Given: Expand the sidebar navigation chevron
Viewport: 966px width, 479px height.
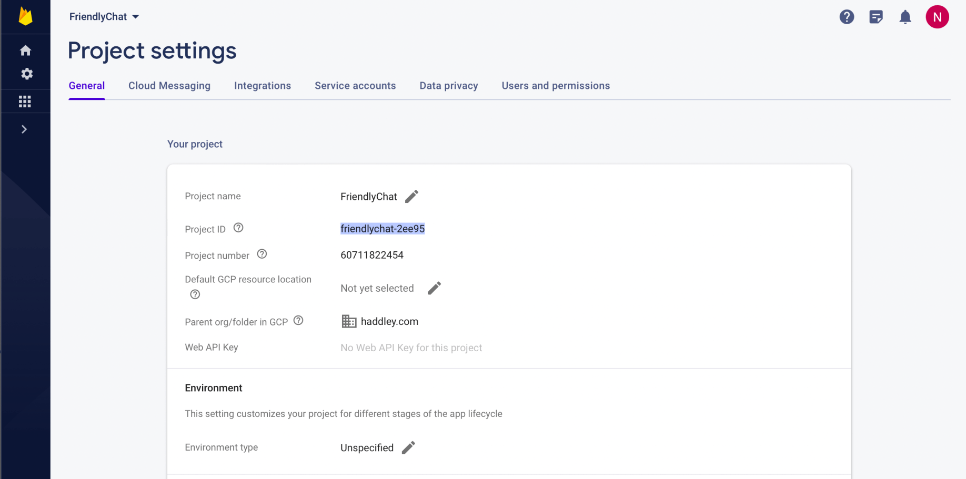Looking at the screenshot, I should (24, 129).
